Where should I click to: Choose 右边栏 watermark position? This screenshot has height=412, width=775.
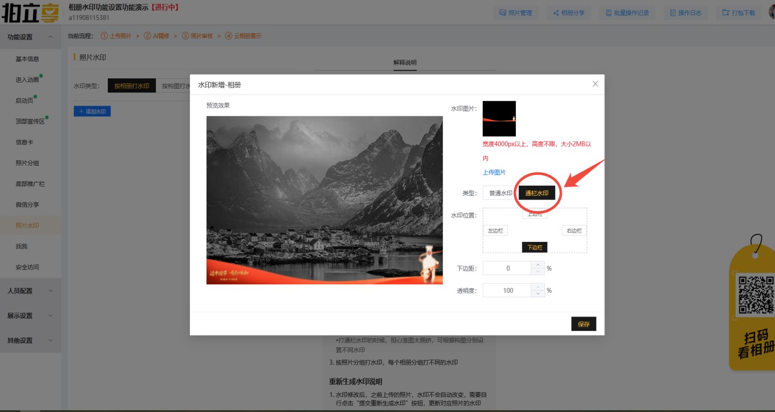(x=574, y=231)
